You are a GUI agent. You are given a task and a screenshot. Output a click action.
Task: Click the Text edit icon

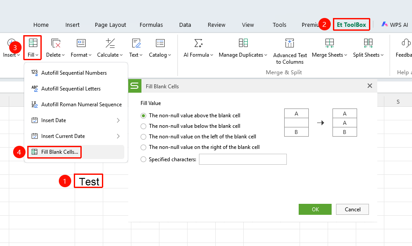point(136,43)
